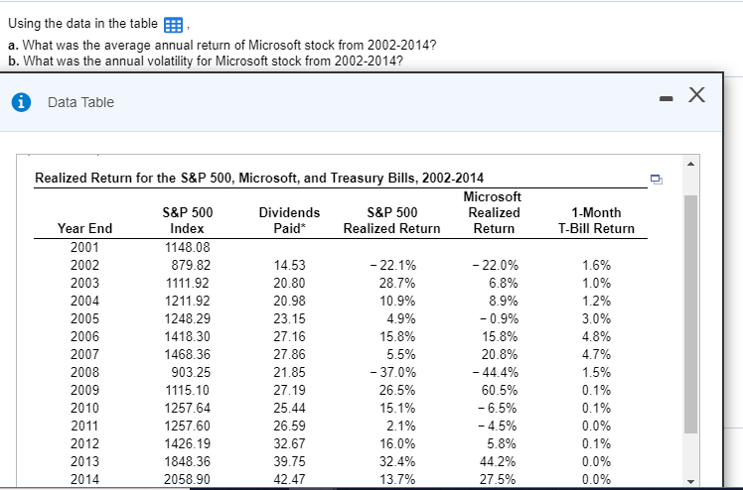
Task: Select Microsoft return 8.9%
Action: pyautogui.click(x=504, y=301)
